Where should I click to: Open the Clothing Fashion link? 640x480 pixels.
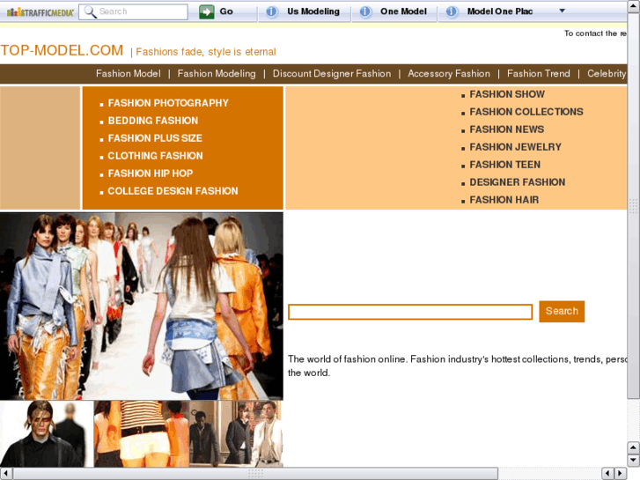click(x=155, y=156)
